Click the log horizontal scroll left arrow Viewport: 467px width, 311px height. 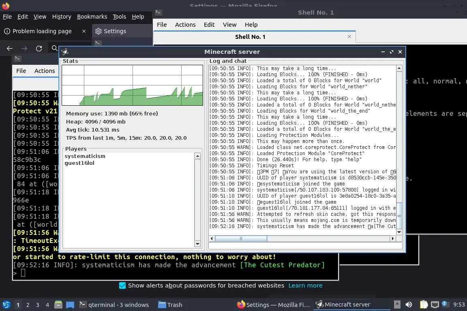[x=212, y=239]
